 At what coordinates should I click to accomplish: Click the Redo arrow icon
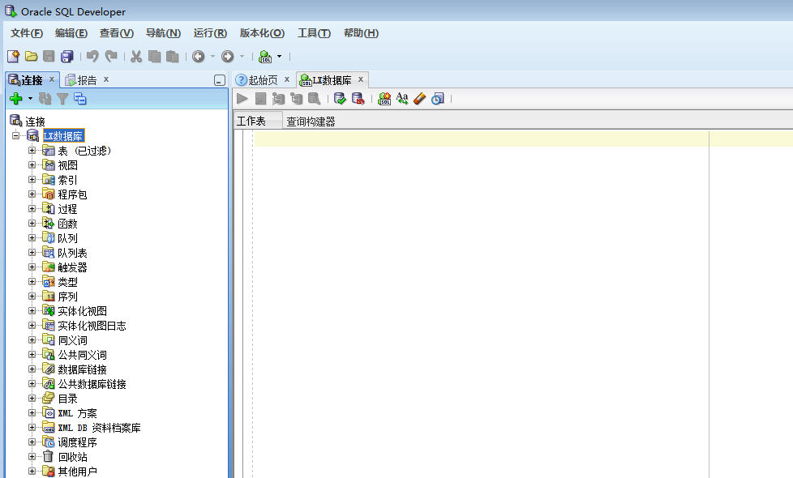(x=111, y=56)
